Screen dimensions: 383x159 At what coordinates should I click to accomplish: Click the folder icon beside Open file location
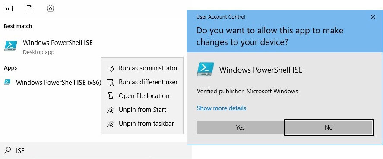coord(110,96)
